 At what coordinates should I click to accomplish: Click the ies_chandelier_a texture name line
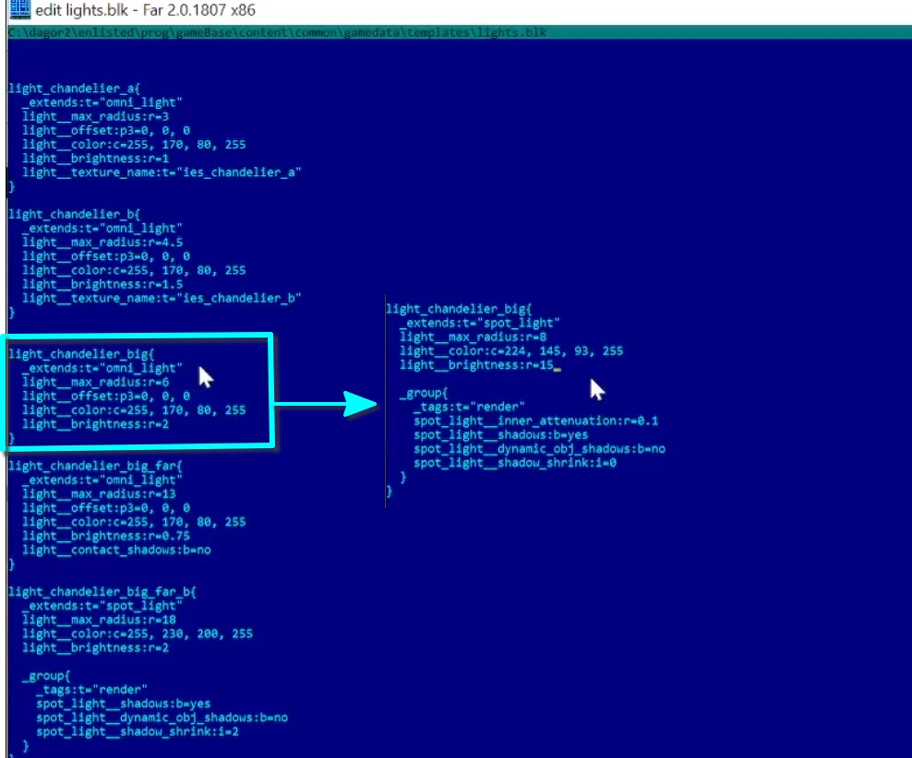click(x=162, y=172)
